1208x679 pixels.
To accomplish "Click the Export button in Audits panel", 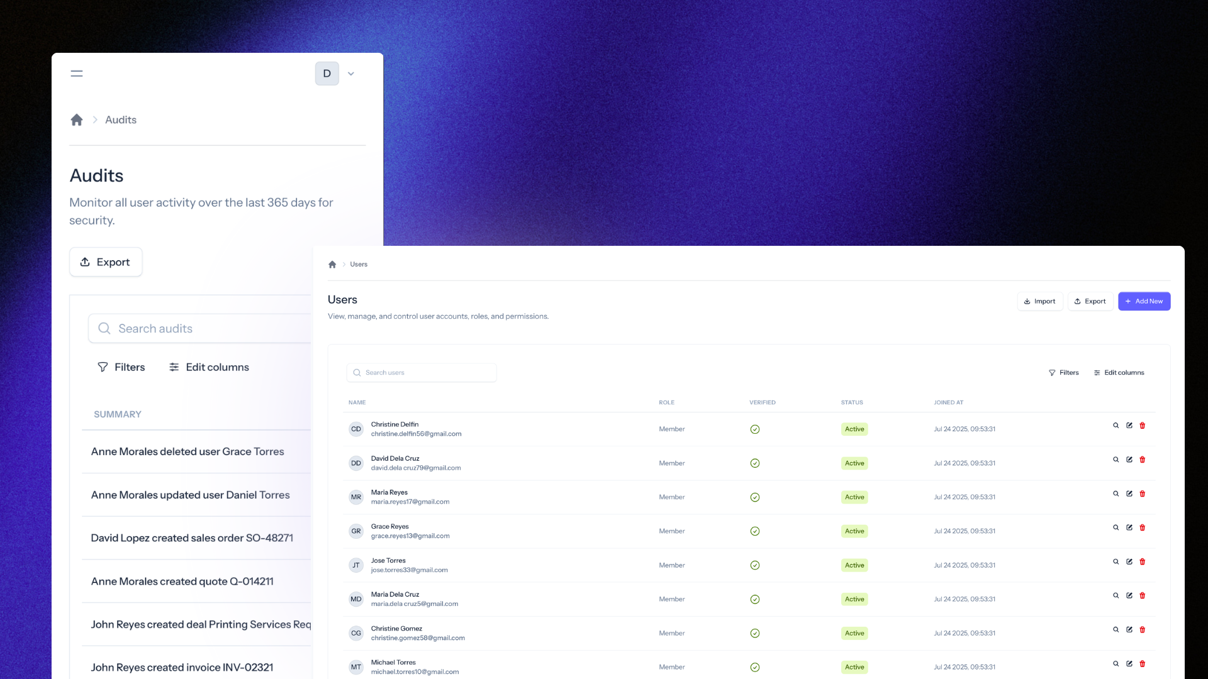I will [106, 262].
